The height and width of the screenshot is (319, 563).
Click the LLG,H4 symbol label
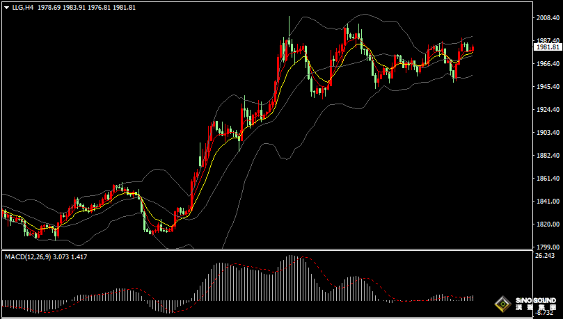(x=23, y=7)
